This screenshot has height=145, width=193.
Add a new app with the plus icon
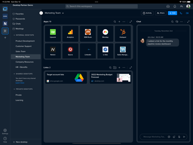[119, 22]
